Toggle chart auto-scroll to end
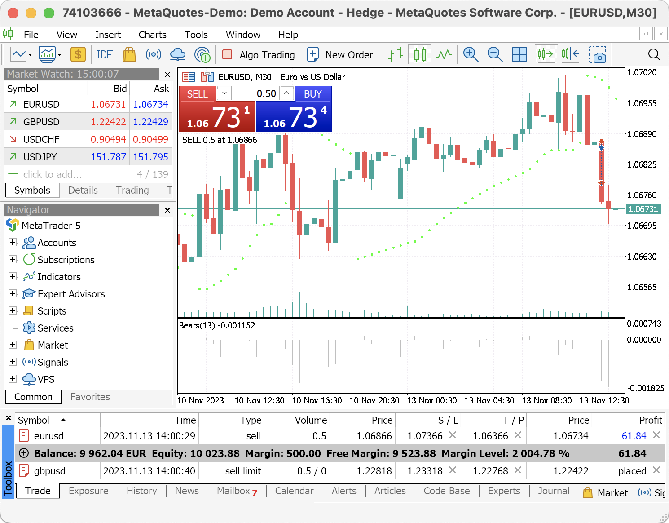Screen dimensions: 669x523 [546, 55]
